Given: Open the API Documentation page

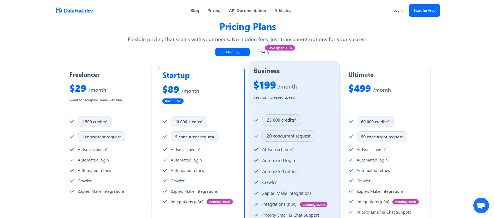Looking at the screenshot, I should point(247,10).
